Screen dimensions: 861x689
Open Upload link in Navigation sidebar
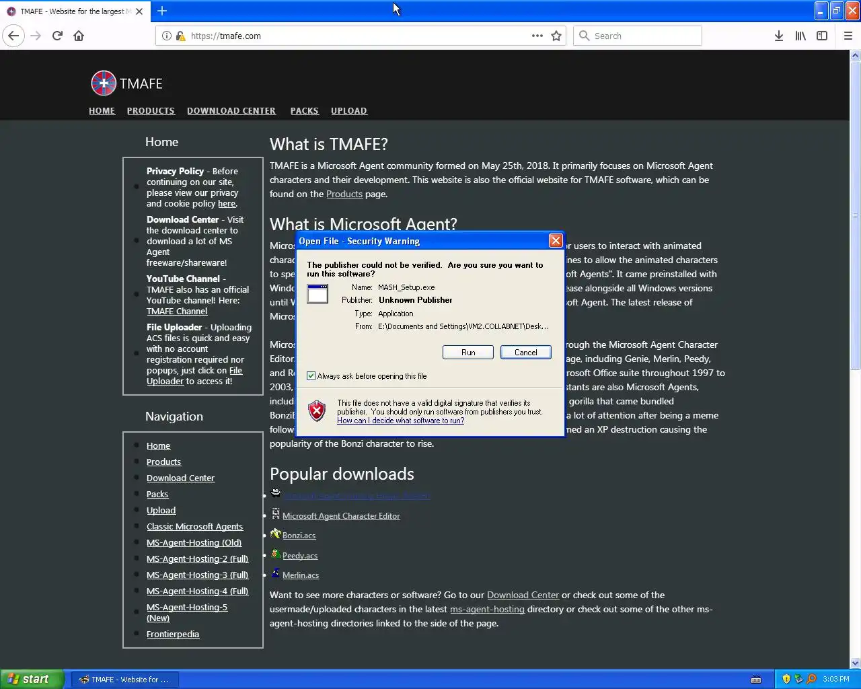pyautogui.click(x=161, y=511)
